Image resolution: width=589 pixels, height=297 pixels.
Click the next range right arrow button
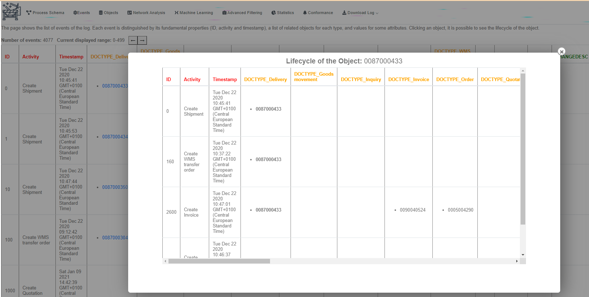click(x=143, y=40)
